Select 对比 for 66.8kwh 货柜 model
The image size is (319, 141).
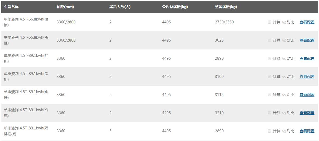tap(291, 40)
